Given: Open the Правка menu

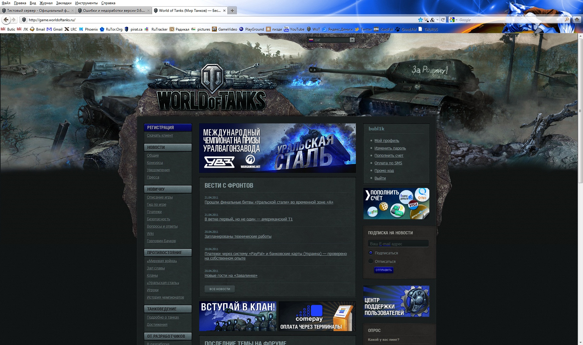Looking at the screenshot, I should pos(20,3).
